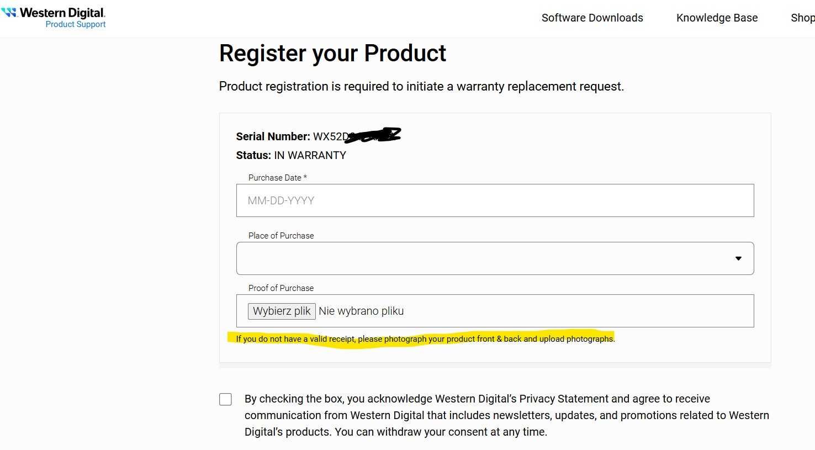Click the Western Digital wordmark text
This screenshot has height=450, width=815.
tap(62, 12)
